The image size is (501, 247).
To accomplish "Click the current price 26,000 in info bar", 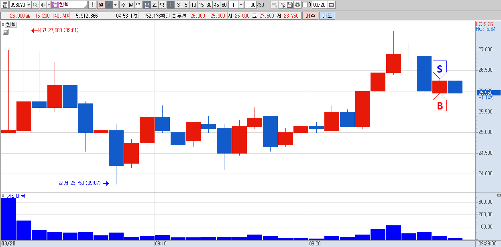I will pyautogui.click(x=17, y=16).
